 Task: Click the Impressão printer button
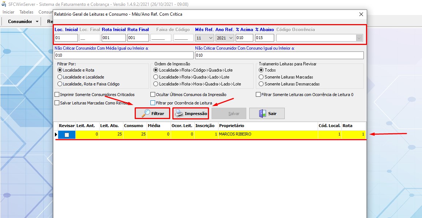pyautogui.click(x=190, y=114)
